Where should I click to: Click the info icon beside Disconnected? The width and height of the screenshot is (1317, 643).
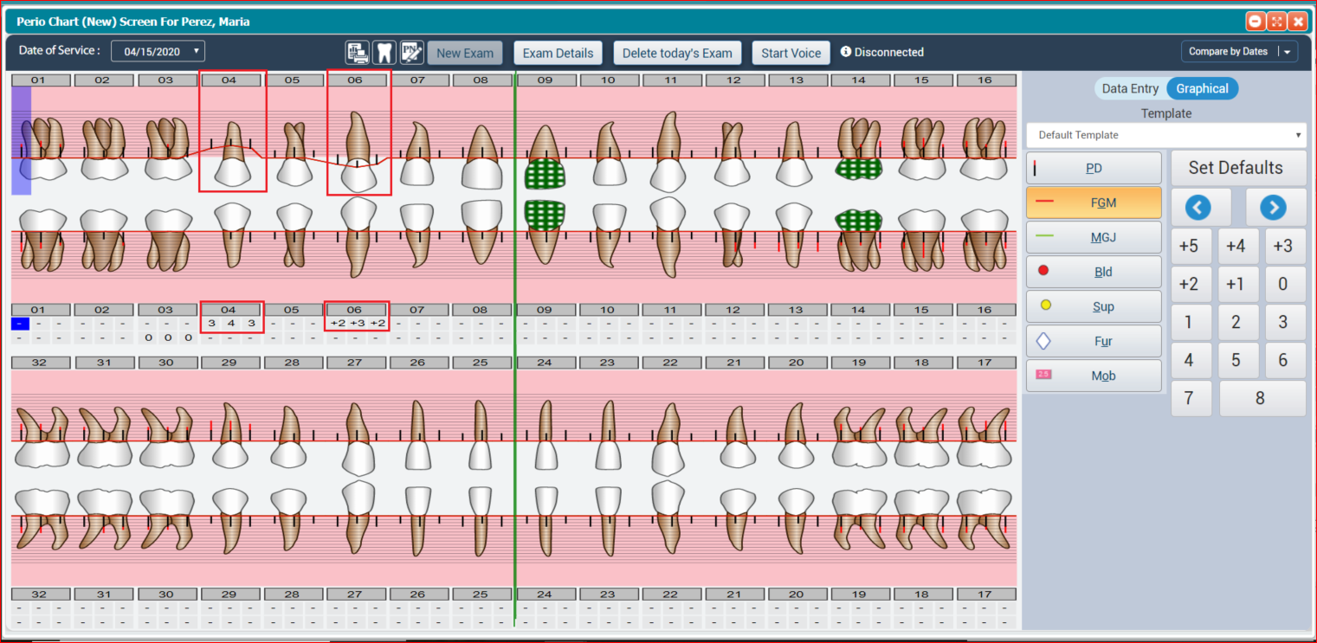click(x=846, y=52)
